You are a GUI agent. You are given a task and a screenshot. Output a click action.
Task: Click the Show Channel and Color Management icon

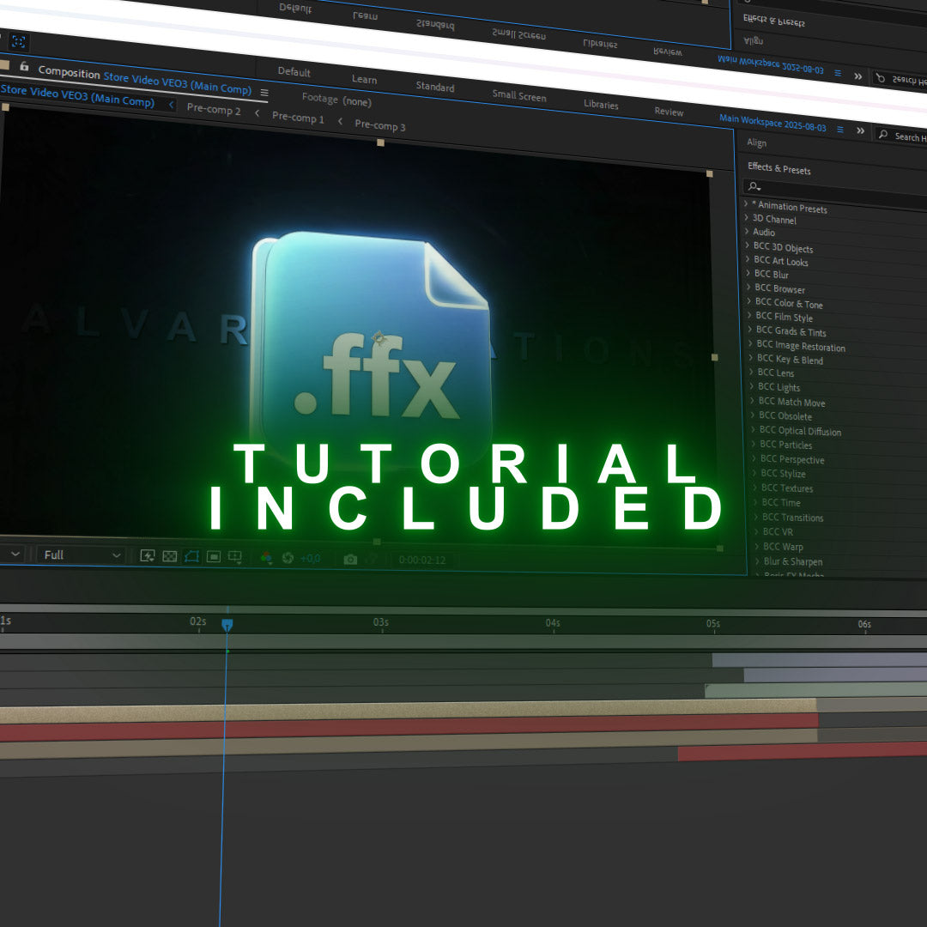click(x=266, y=558)
